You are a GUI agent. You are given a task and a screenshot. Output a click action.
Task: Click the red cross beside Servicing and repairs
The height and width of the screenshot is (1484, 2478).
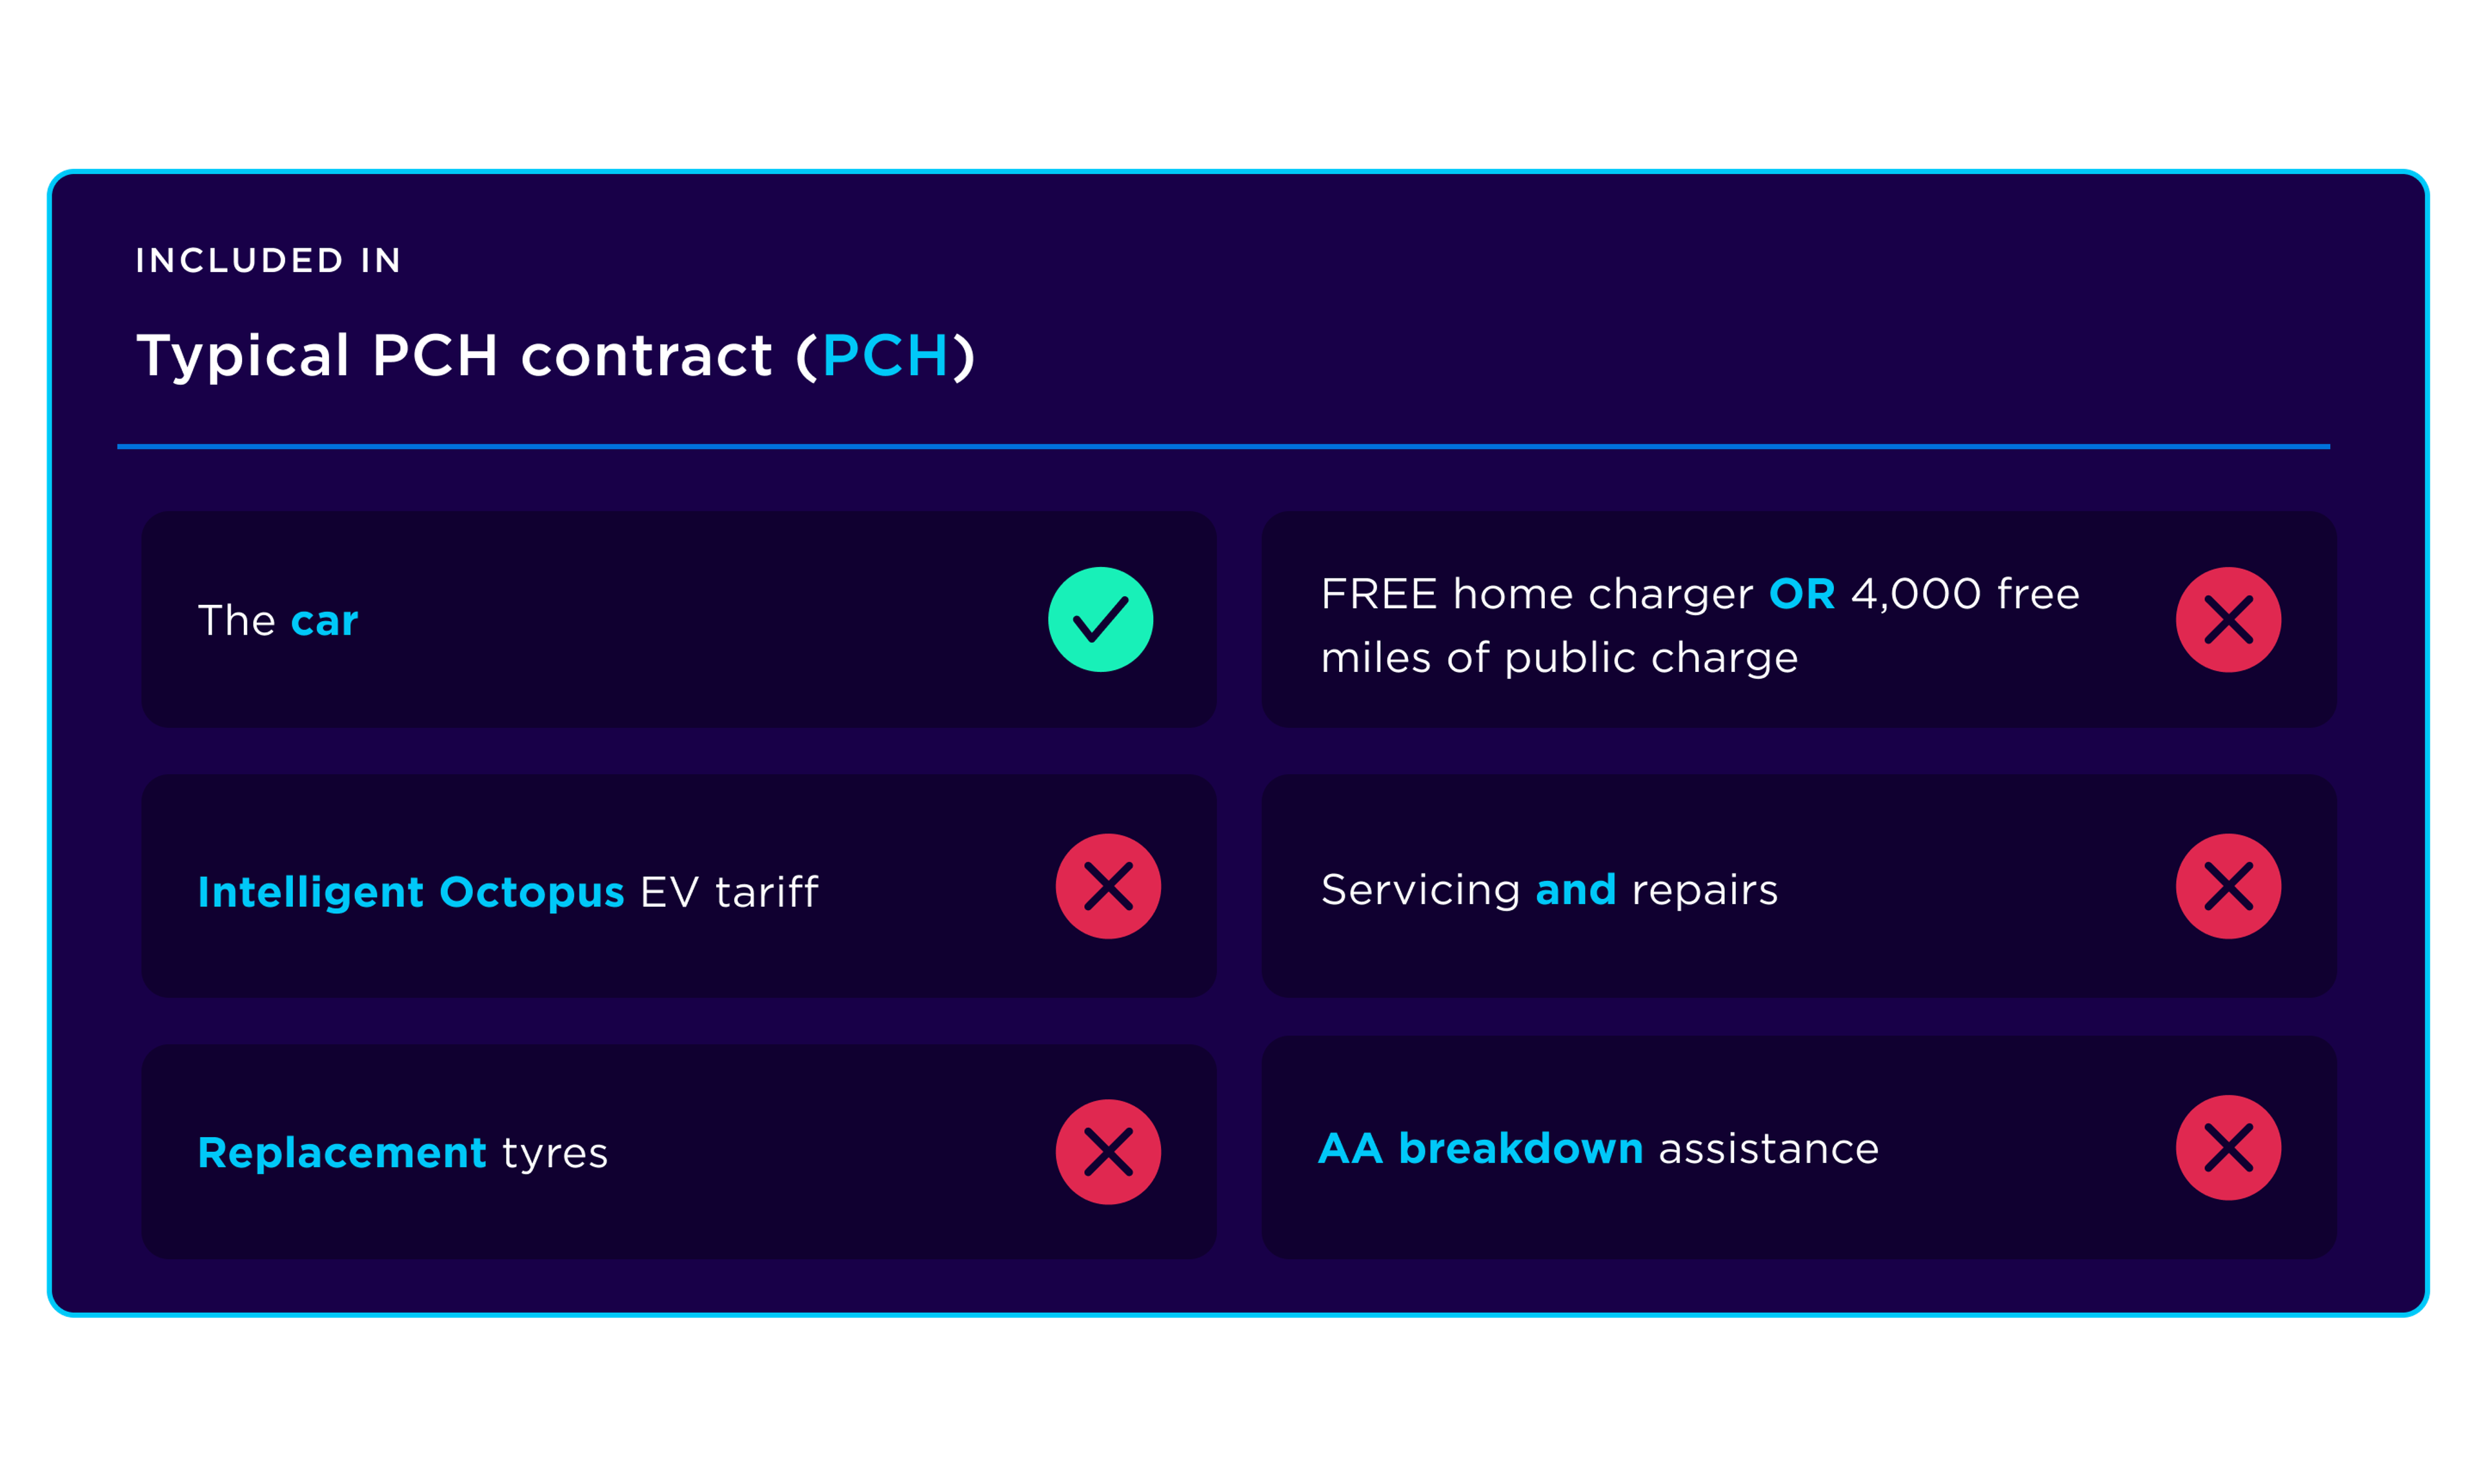[x=2228, y=886]
